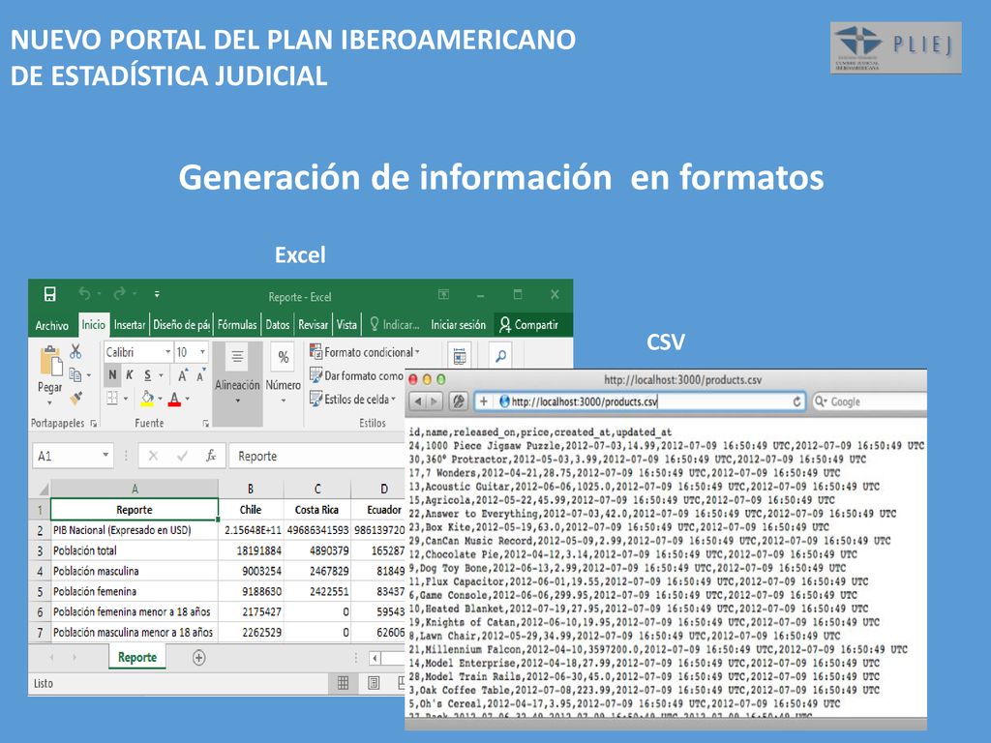Click the formula bar confirm checkmark
The height and width of the screenshot is (743, 991).
coord(182,456)
